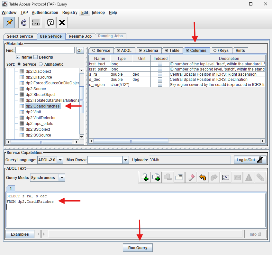Open the Authentication menu
The image size is (272, 255).
45,13
